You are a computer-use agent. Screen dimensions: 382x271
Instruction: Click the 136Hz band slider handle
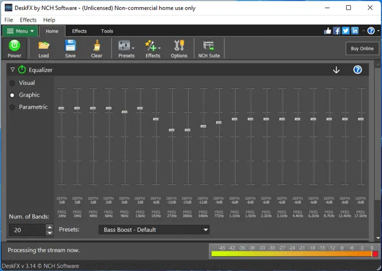(x=140, y=108)
